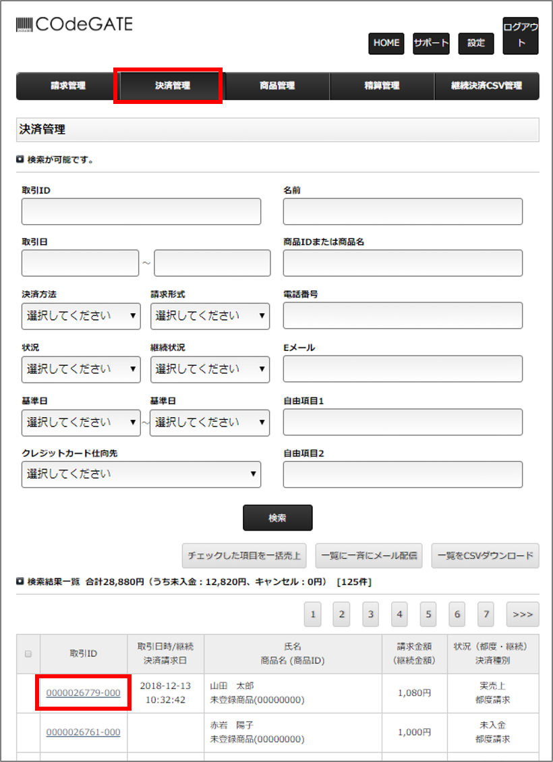Open transaction 0000026779-000 link

(x=83, y=693)
